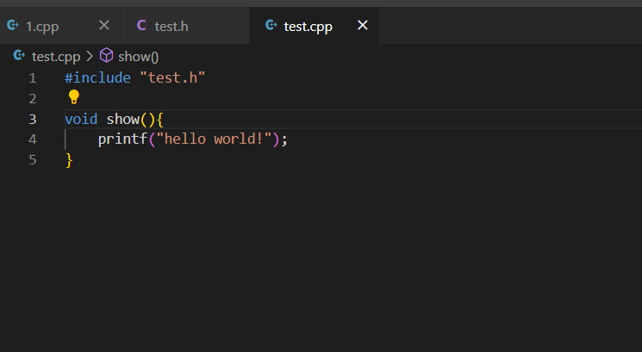Expand the show() breadcrumb symbol list
The width and height of the screenshot is (642, 352).
(x=139, y=57)
